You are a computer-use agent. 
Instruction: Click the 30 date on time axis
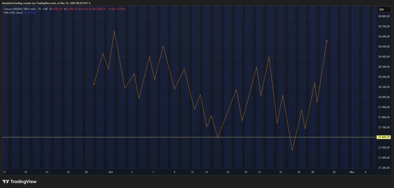(x=334, y=172)
